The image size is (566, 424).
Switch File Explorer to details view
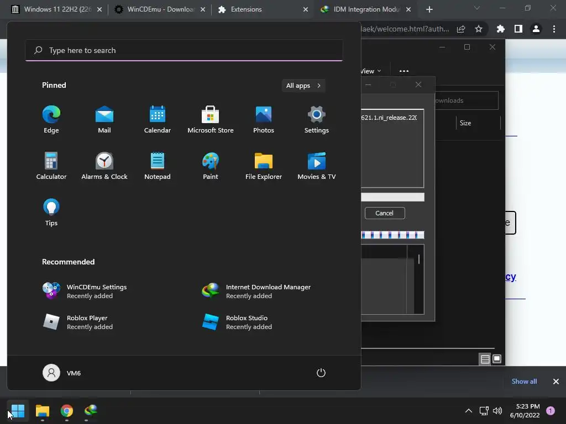(x=485, y=359)
